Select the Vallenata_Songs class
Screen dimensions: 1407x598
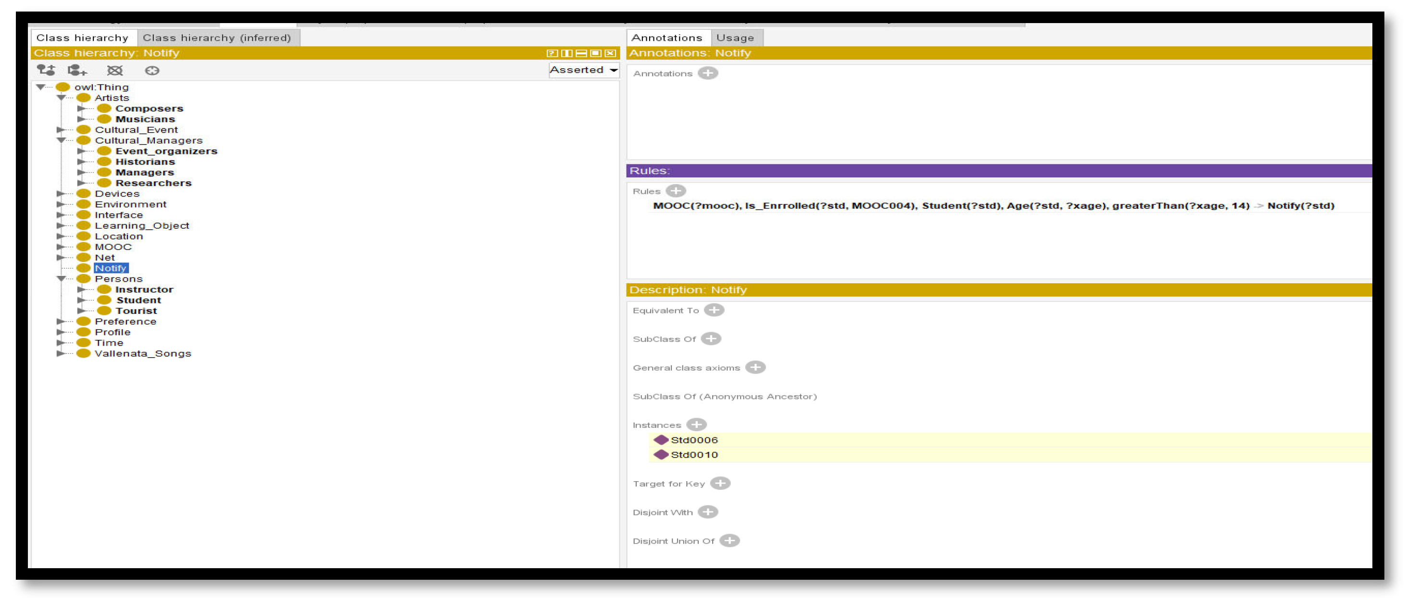point(142,353)
